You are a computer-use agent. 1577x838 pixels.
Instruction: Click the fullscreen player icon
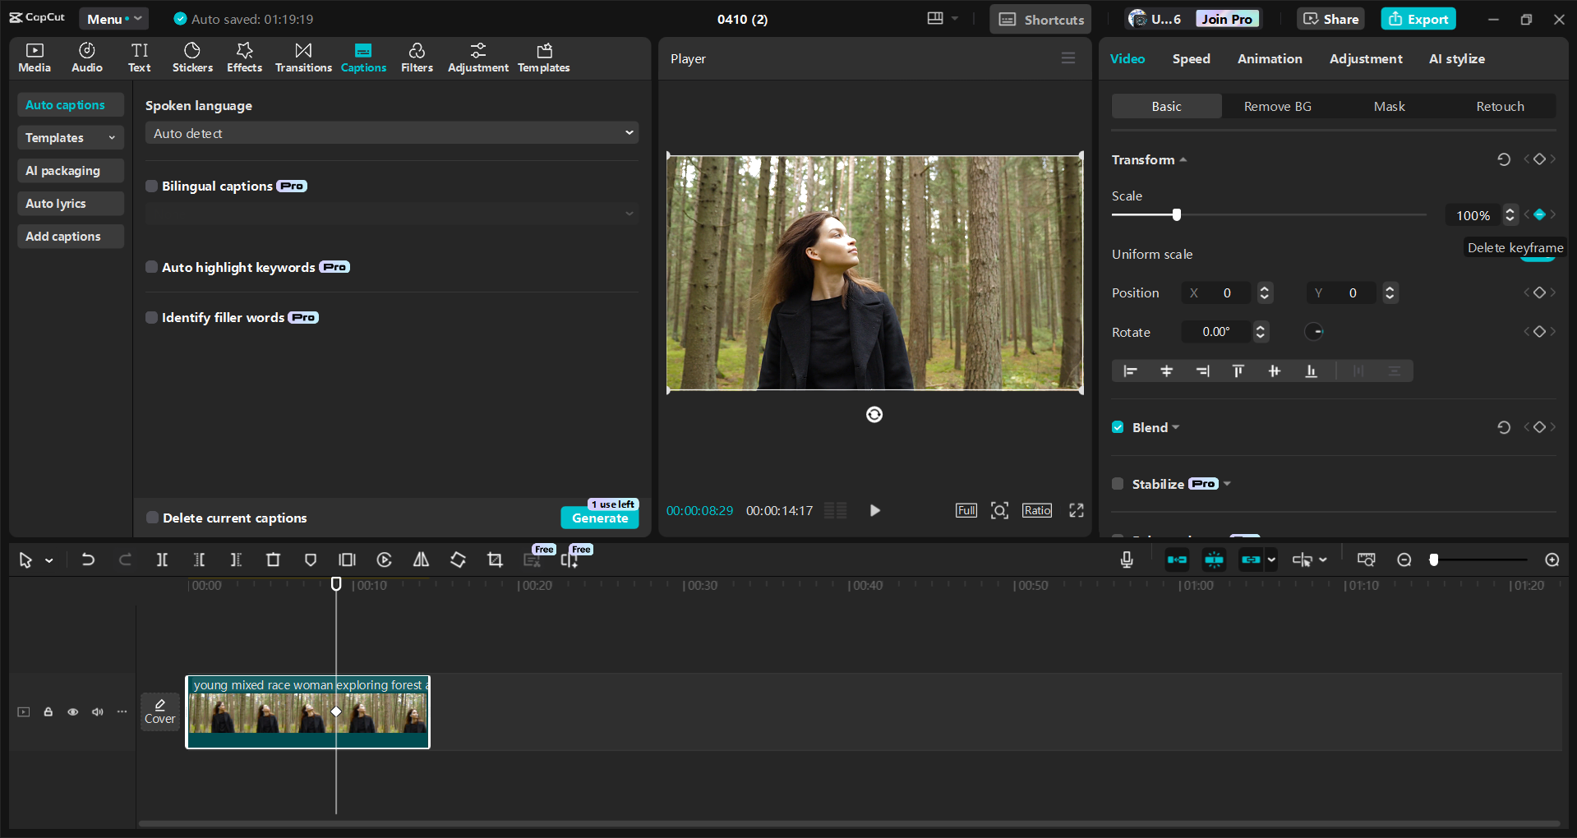click(x=1076, y=510)
